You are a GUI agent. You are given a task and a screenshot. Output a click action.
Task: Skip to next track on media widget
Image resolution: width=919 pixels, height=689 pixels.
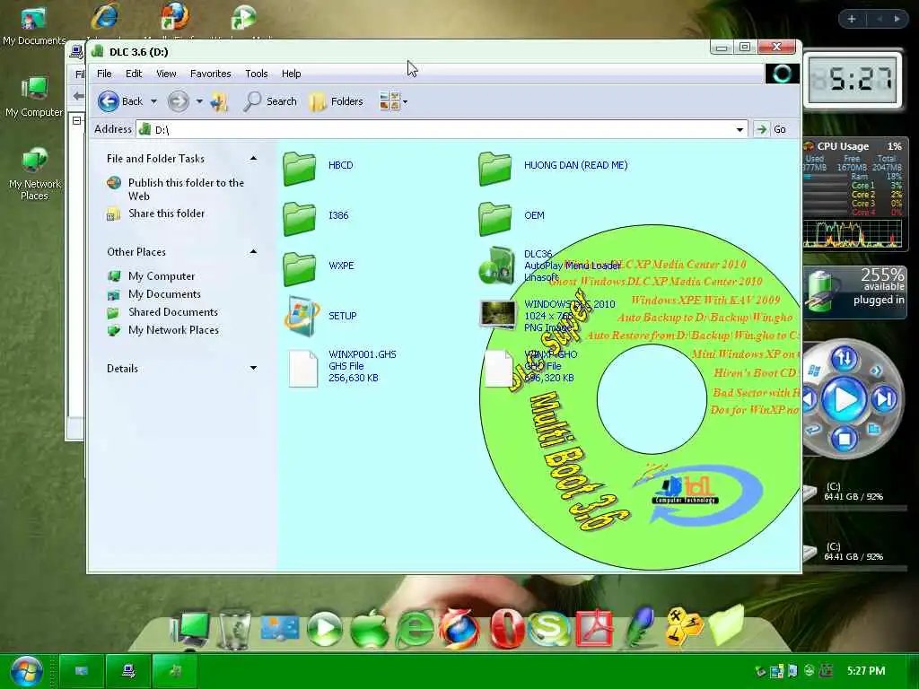click(884, 399)
